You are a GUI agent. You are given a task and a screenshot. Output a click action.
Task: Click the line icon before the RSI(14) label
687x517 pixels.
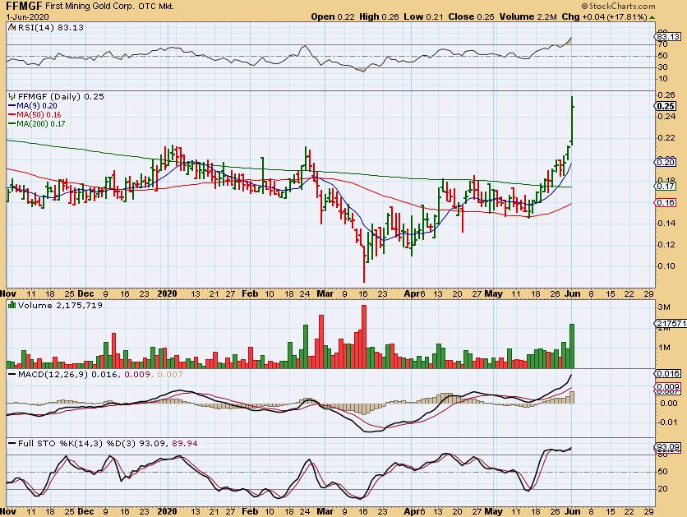coord(12,28)
